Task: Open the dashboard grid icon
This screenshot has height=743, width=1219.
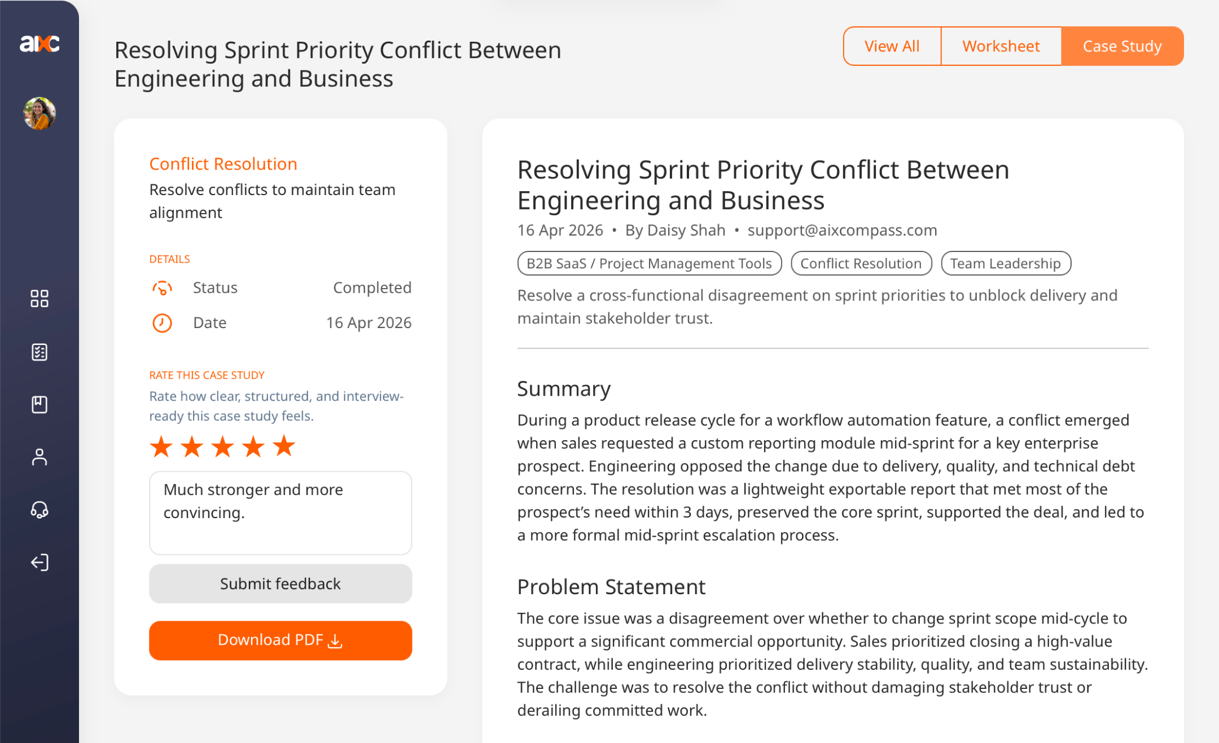Action: [x=40, y=299]
